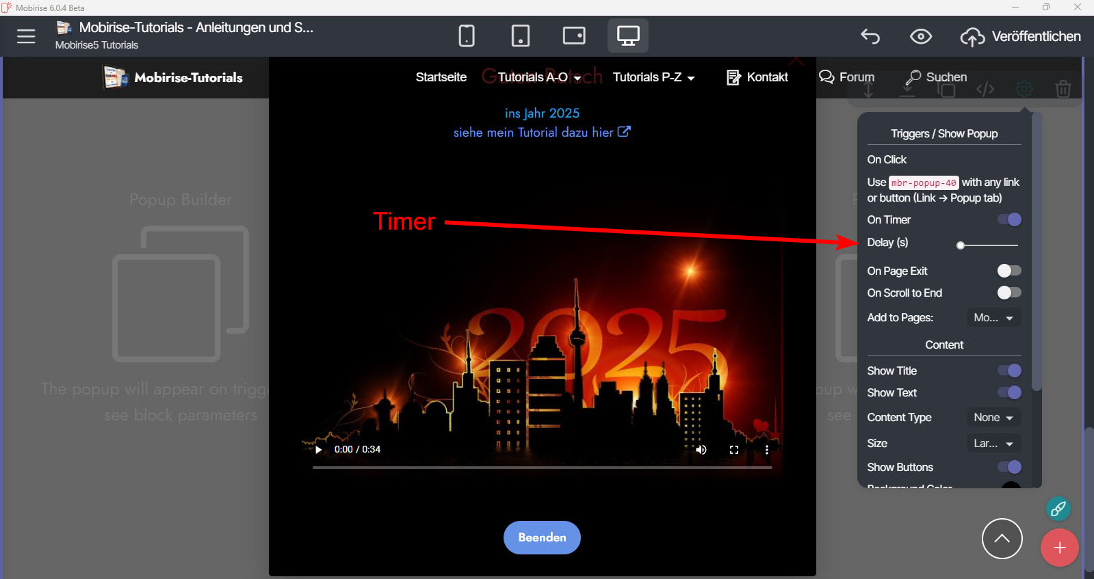Image resolution: width=1094 pixels, height=579 pixels.
Task: Switch to landscape tablet preview
Action: click(574, 36)
